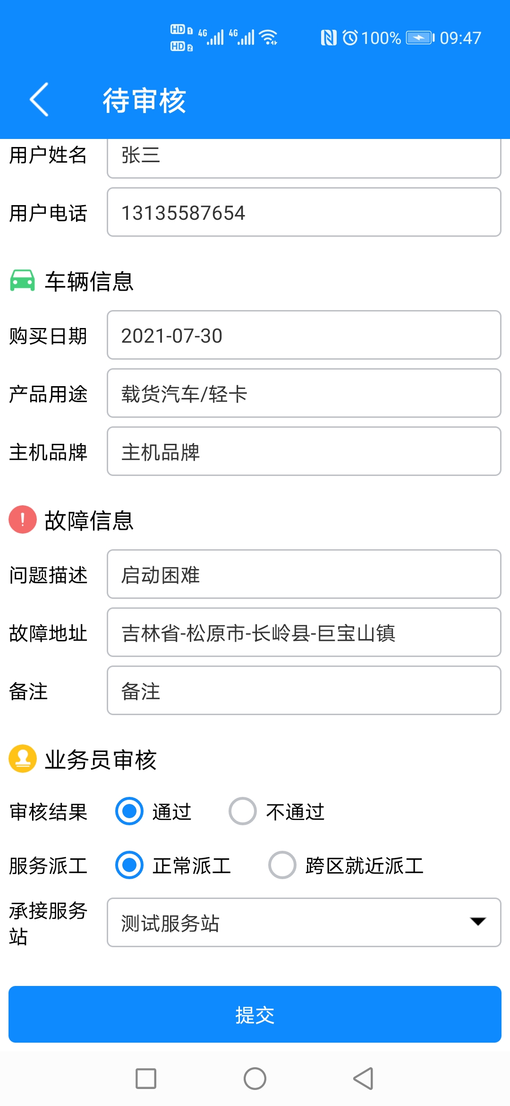Edit the 用户电话 phone number field
This screenshot has height=1106, width=510.
tap(304, 212)
